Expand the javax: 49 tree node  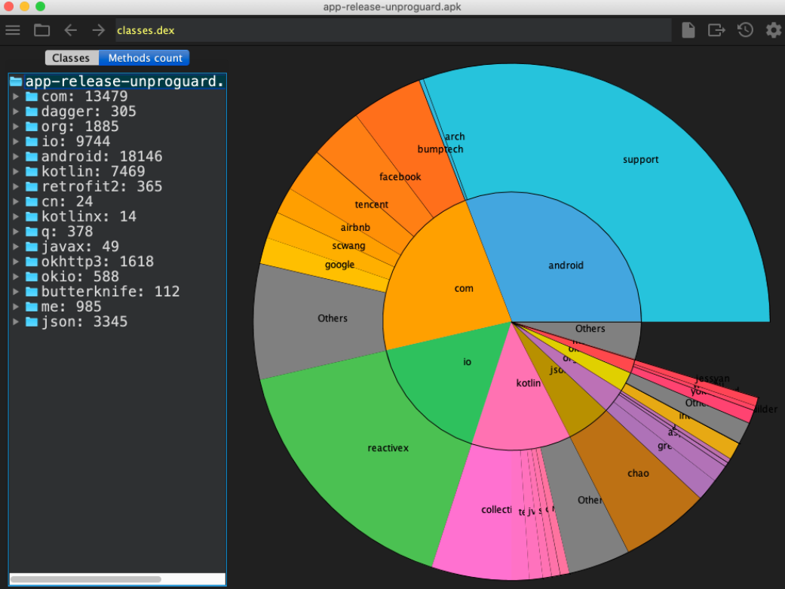[x=16, y=247]
